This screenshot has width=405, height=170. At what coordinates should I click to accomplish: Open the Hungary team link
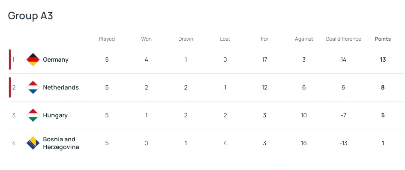55,115
